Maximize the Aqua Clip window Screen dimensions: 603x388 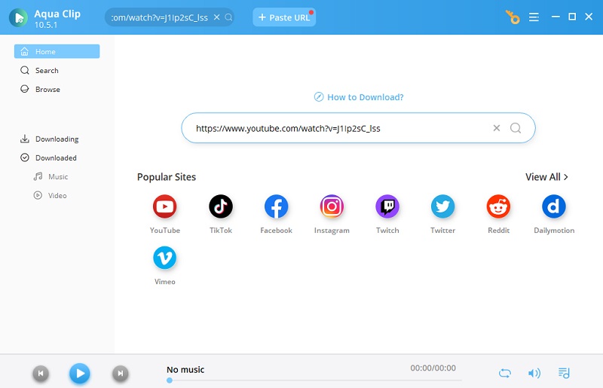coord(572,17)
